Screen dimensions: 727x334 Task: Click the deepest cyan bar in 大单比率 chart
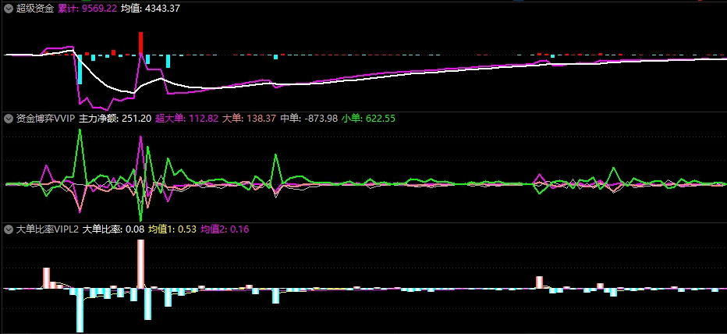click(x=80, y=310)
